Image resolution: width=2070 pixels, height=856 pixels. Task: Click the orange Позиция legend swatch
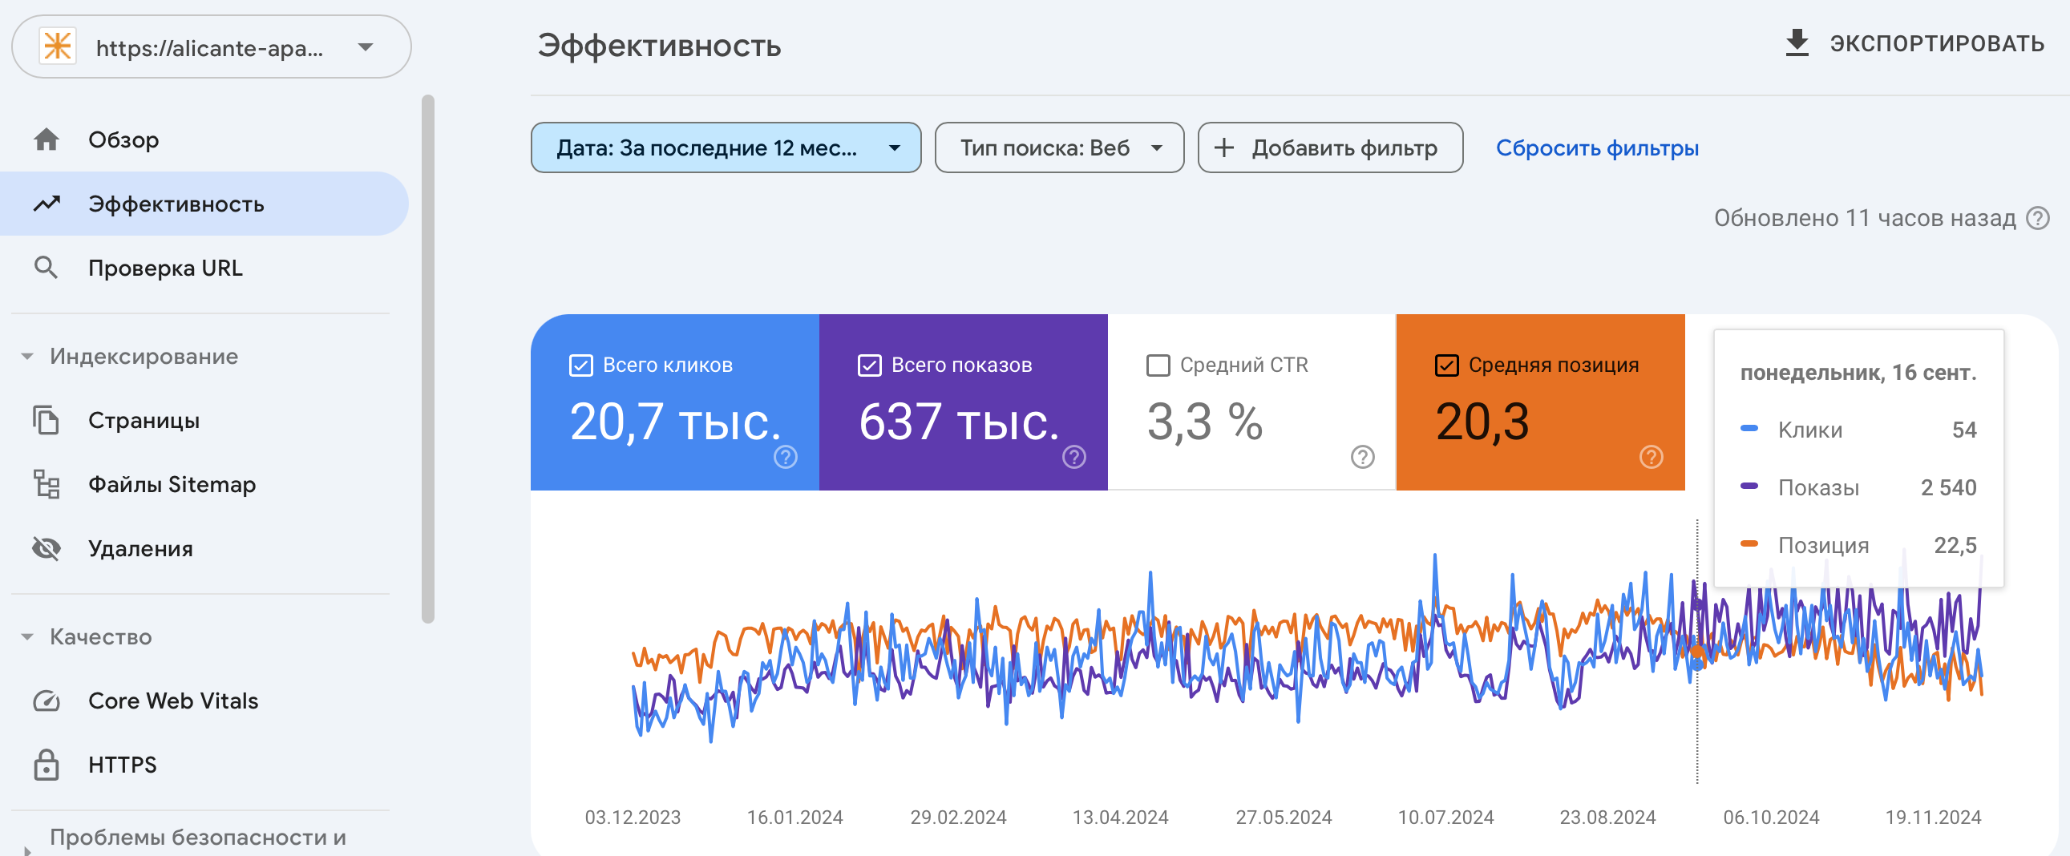(x=1749, y=544)
